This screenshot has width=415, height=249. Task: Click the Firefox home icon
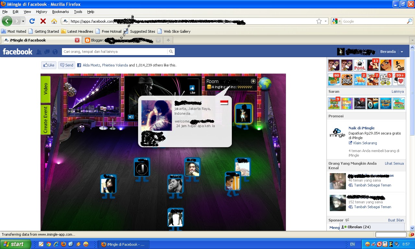54,21
